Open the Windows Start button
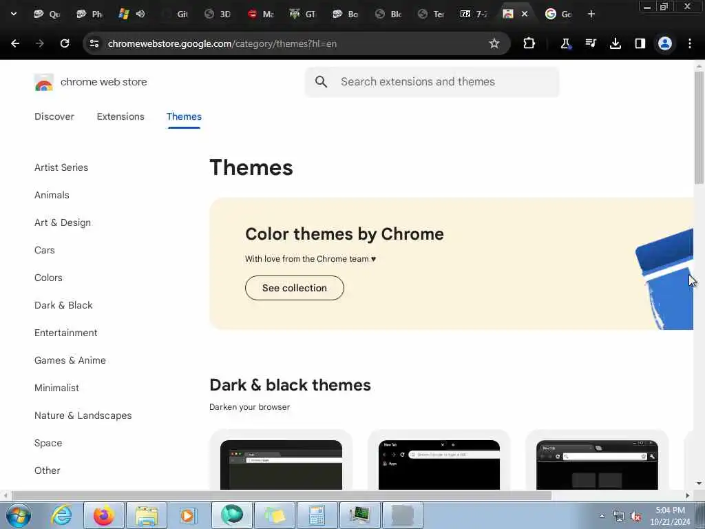 tap(19, 515)
